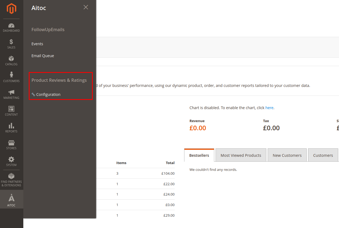
Task: Click the Tax label
Action: [266, 121]
